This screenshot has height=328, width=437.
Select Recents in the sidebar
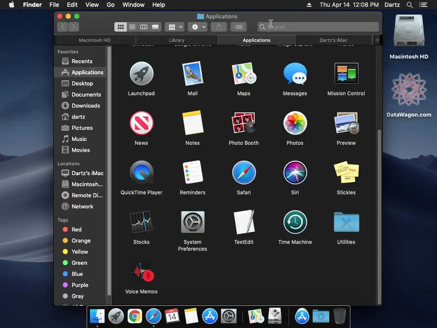point(80,61)
